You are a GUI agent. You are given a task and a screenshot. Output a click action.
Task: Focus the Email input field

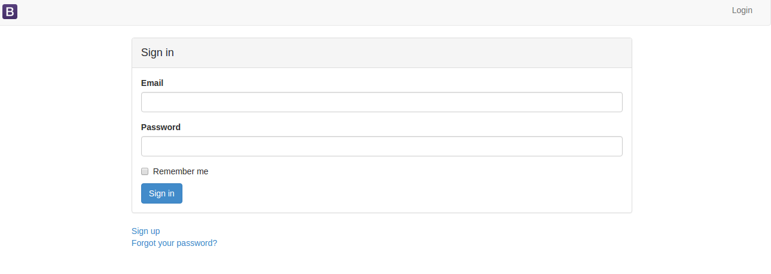[x=382, y=102]
